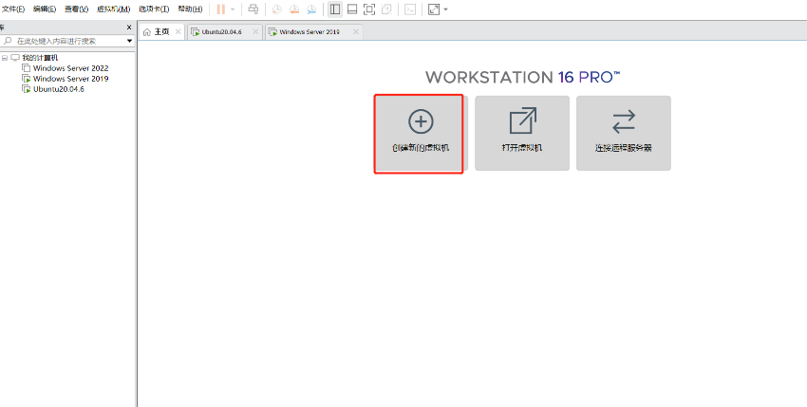Open the 虚拟机(M) menu
This screenshot has height=407, width=807.
(x=113, y=9)
